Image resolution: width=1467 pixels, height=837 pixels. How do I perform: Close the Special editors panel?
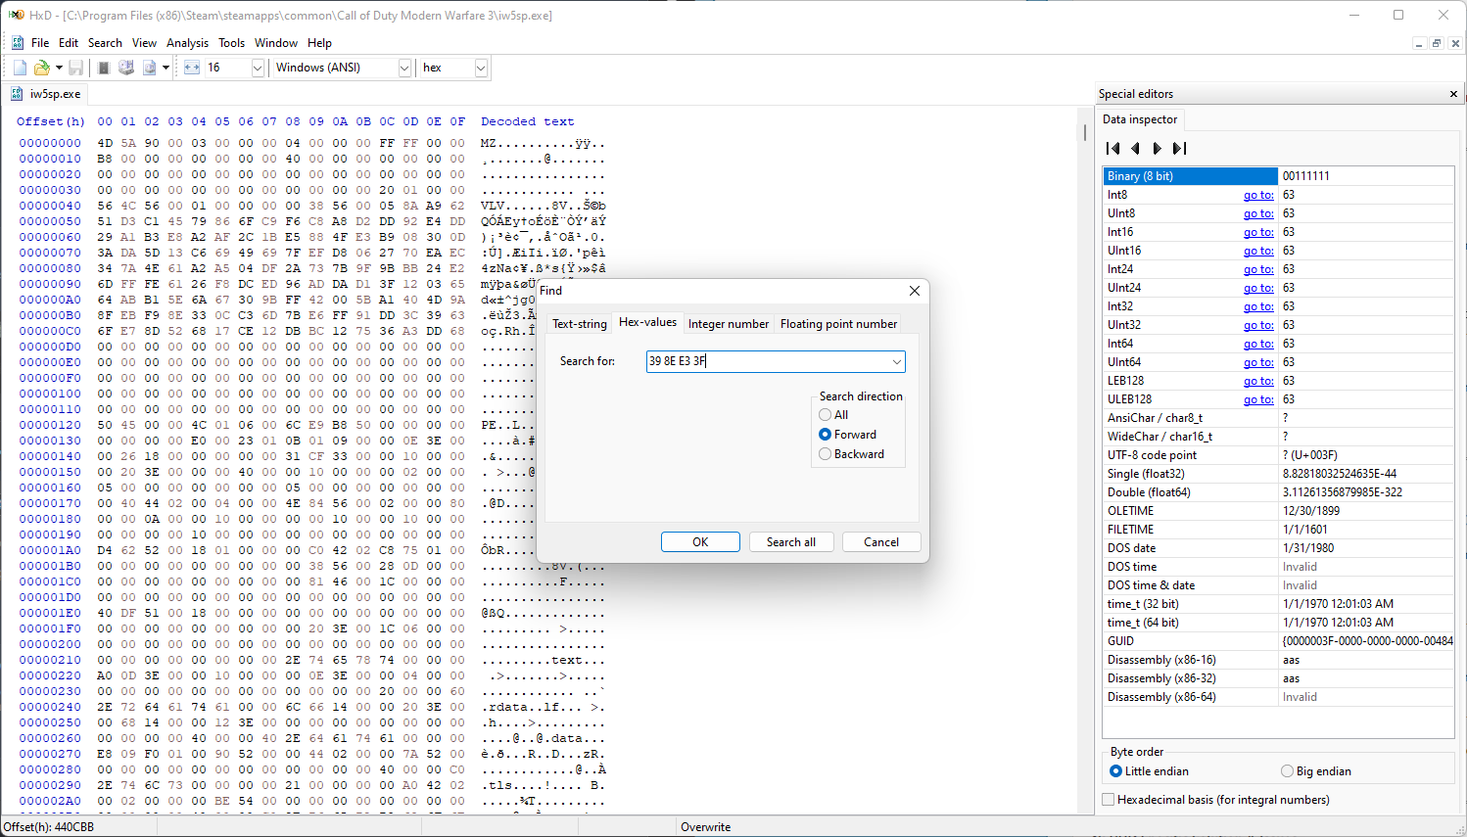pos(1453,94)
